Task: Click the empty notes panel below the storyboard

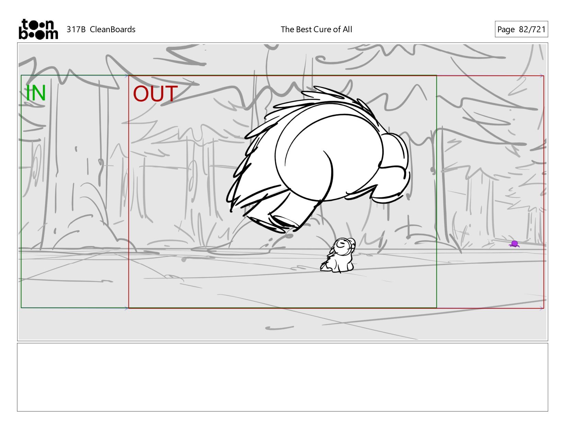Action: pyautogui.click(x=282, y=377)
